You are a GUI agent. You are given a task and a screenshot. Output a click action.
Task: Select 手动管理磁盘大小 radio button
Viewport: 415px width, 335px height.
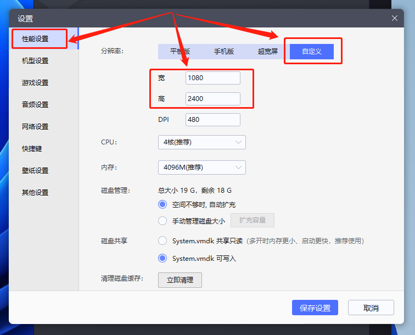[162, 221]
